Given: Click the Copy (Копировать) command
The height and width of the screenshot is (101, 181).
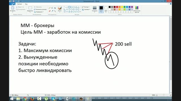Looking at the screenshot, I should (x=21, y=9).
